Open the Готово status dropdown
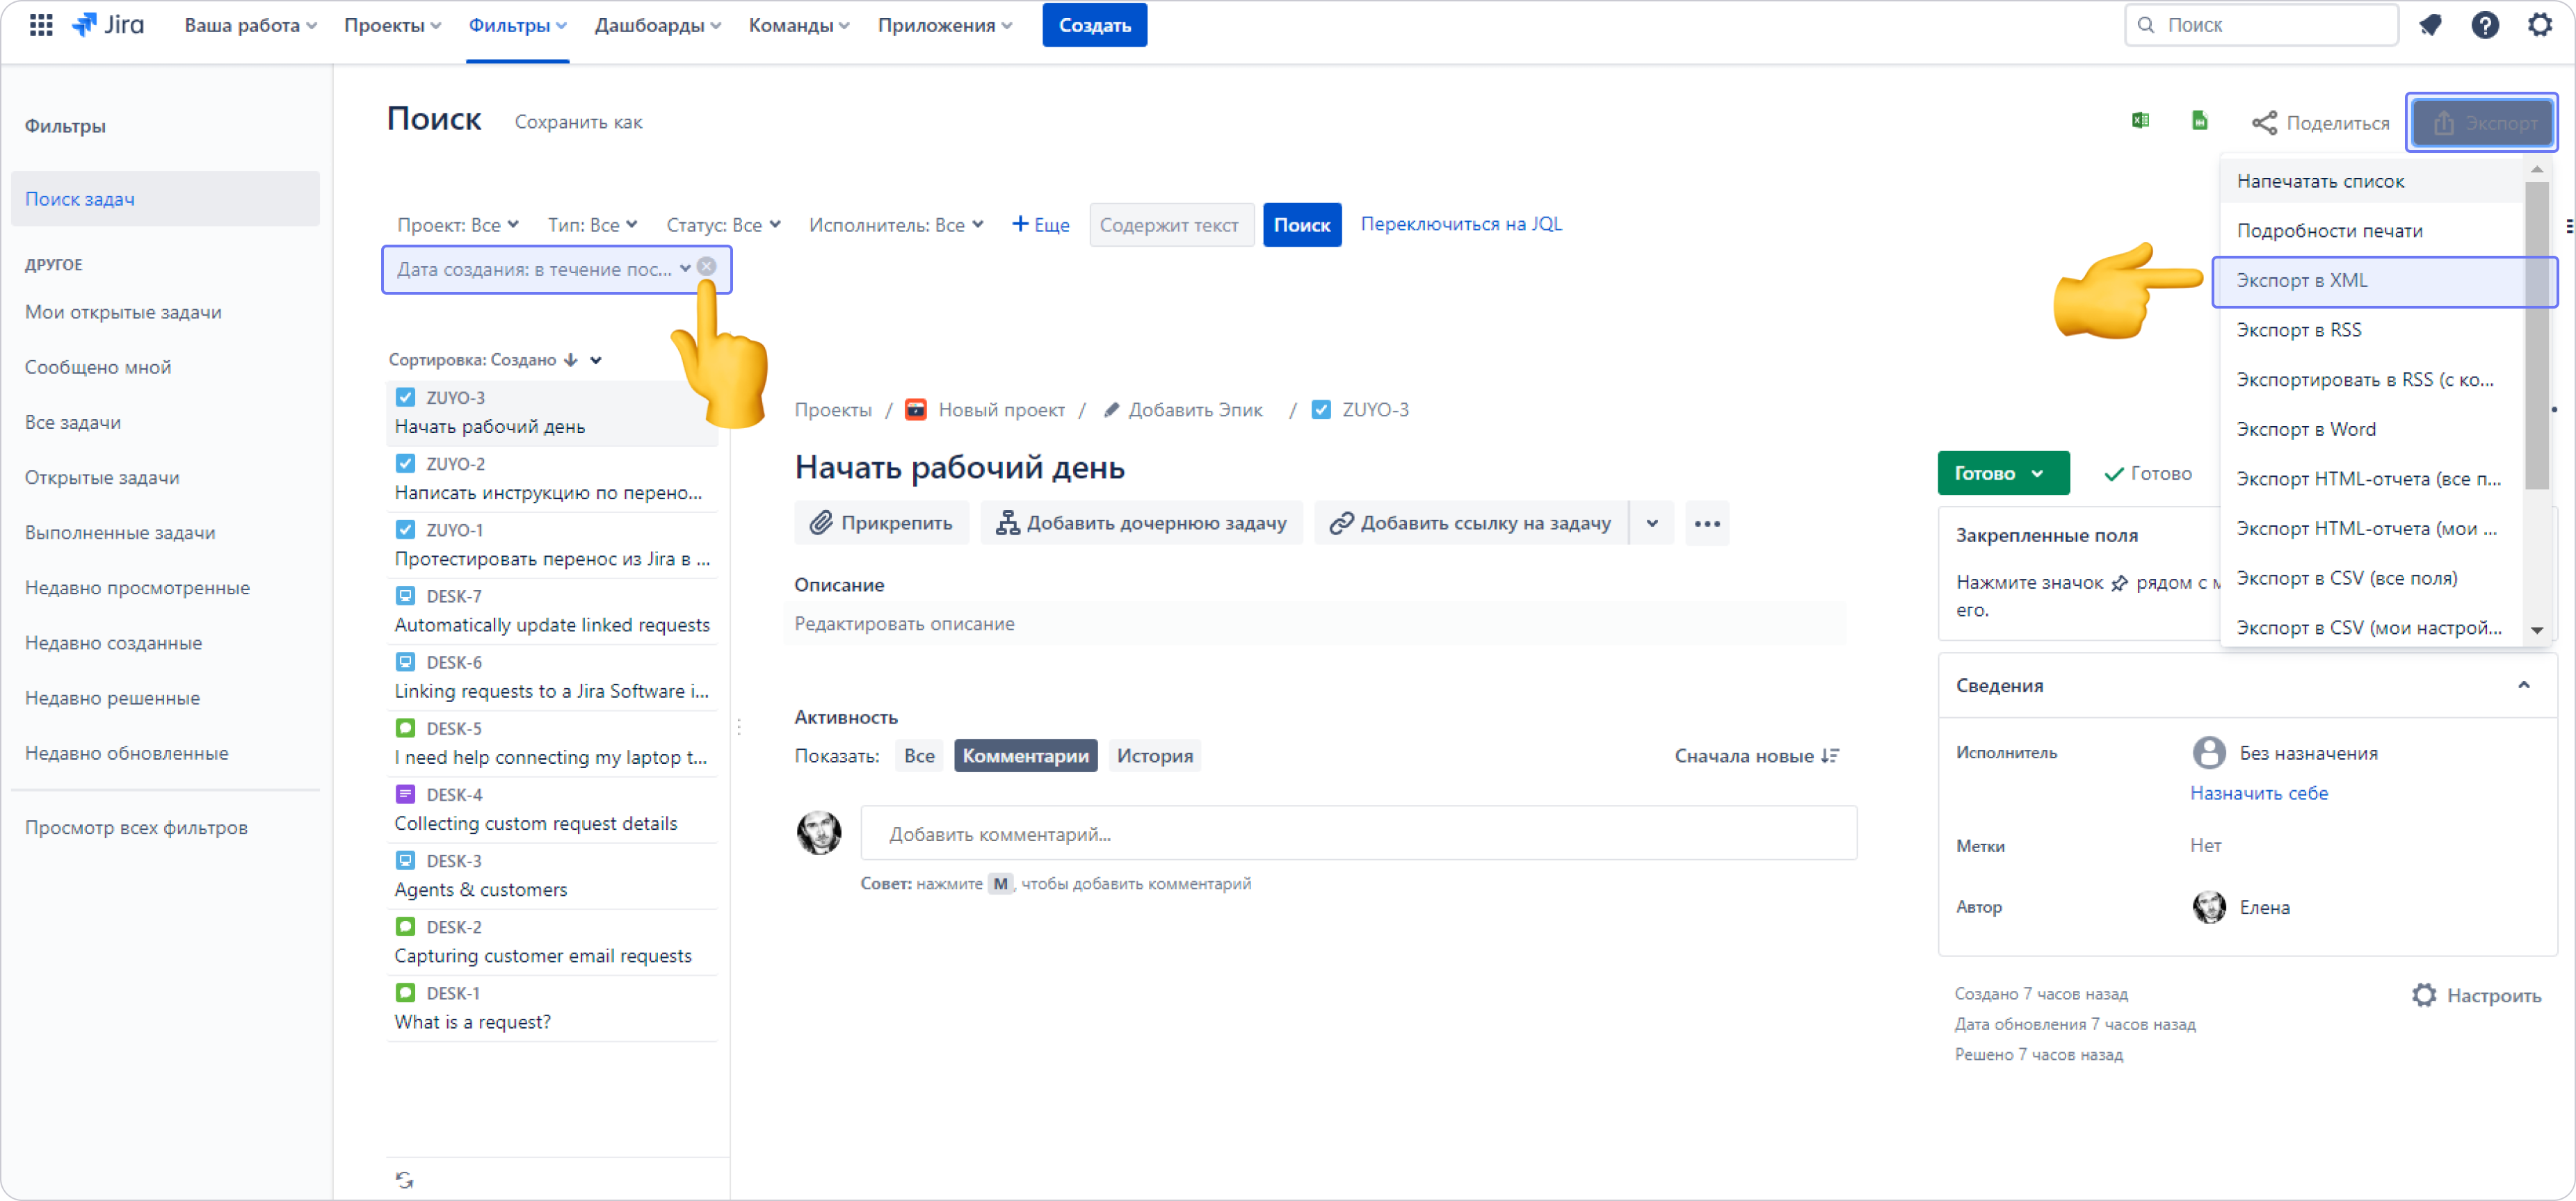This screenshot has height=1201, width=2576. pyautogui.click(x=2002, y=473)
